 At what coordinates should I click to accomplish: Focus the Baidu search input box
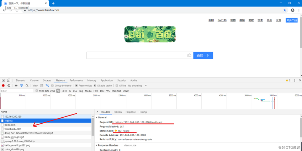tap(137, 55)
